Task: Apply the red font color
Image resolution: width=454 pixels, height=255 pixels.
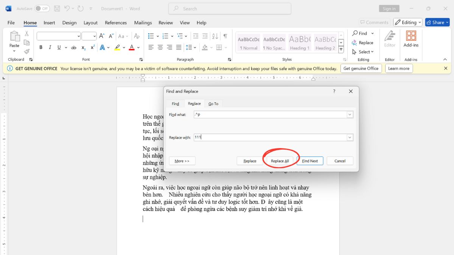Action: (132, 48)
